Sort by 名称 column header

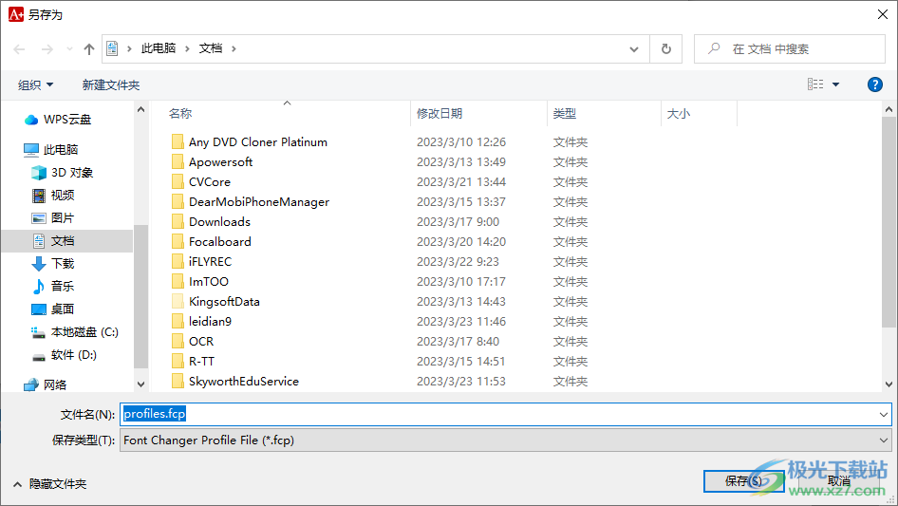tap(180, 114)
